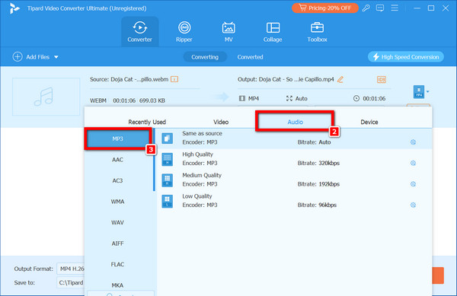Click the High Quality preset name
Image resolution: width=457 pixels, height=296 pixels.
click(x=197, y=154)
